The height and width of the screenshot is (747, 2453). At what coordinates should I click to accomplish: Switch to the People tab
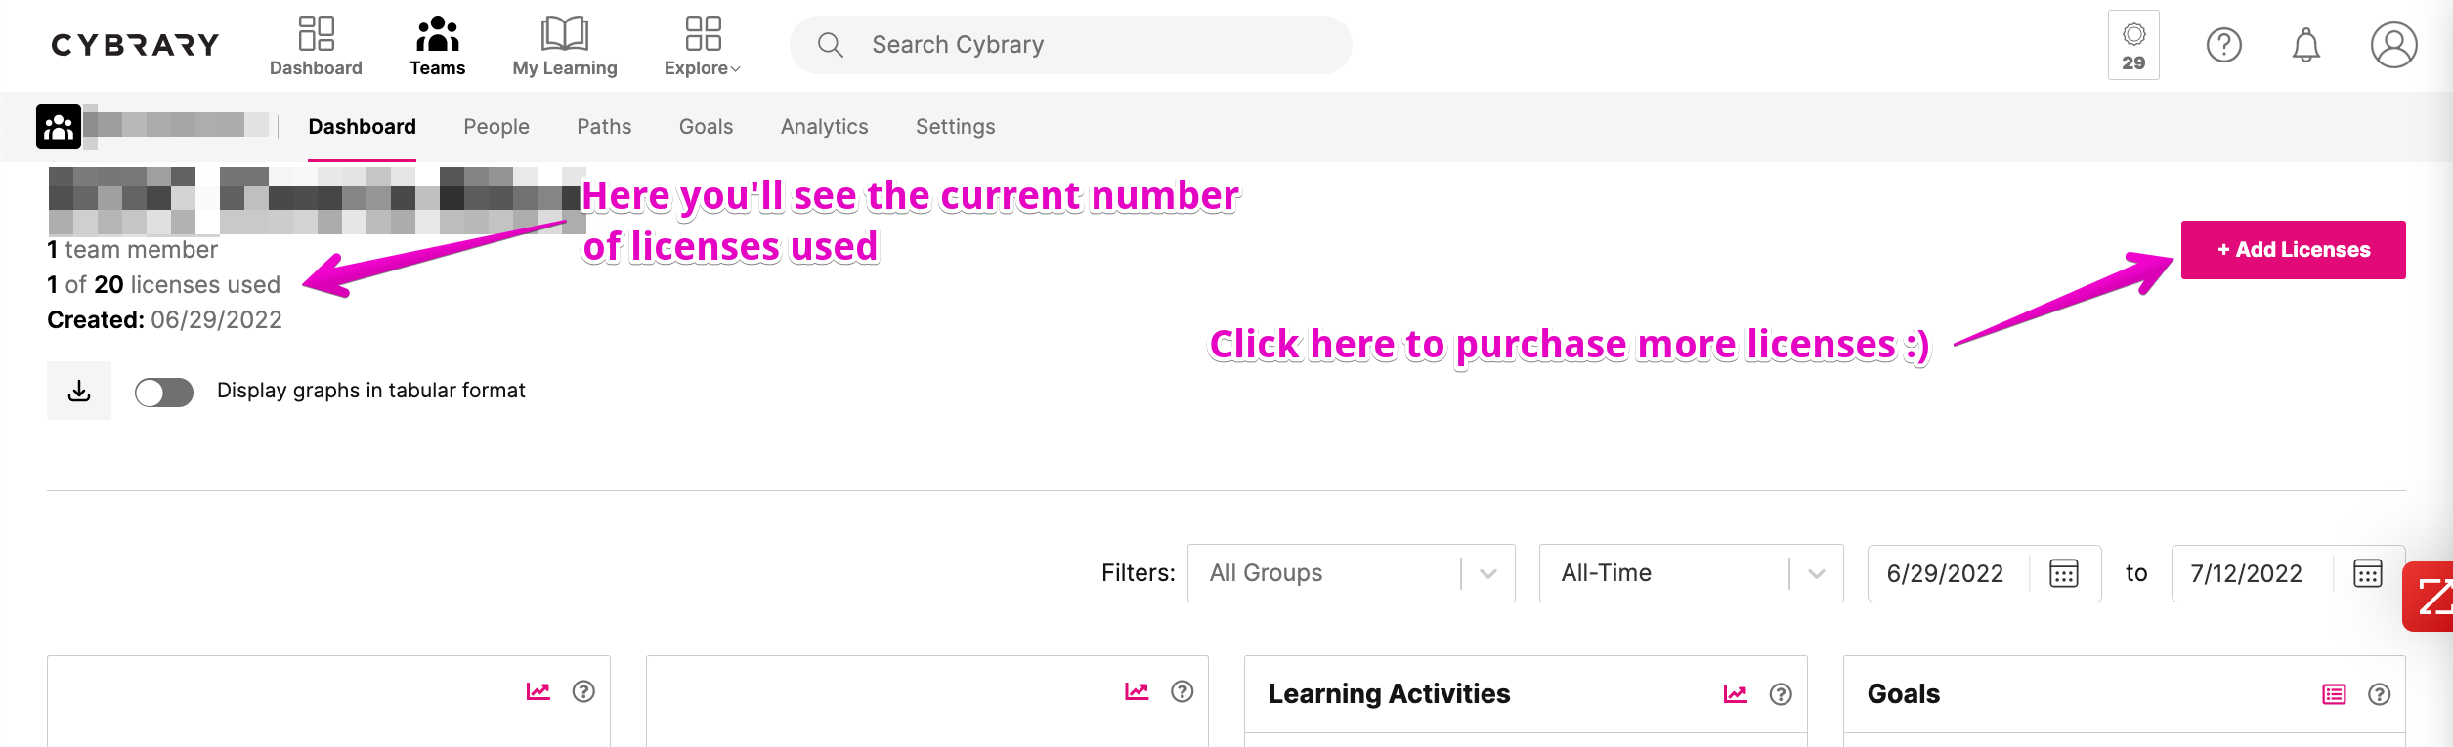click(x=496, y=127)
